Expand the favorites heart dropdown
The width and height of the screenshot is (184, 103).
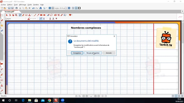pos(72,15)
